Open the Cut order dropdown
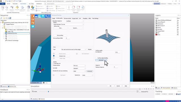This screenshot has height=102, width=181. [x=79, y=68]
